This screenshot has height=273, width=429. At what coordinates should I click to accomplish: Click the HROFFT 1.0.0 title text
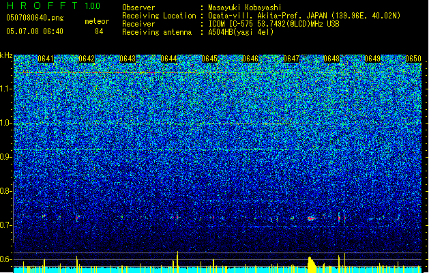pyautogui.click(x=54, y=5)
